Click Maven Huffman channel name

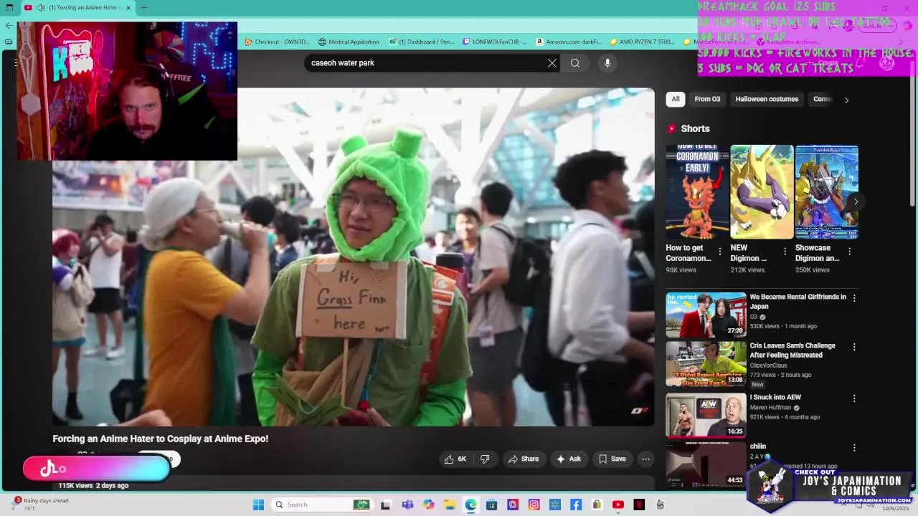(770, 408)
